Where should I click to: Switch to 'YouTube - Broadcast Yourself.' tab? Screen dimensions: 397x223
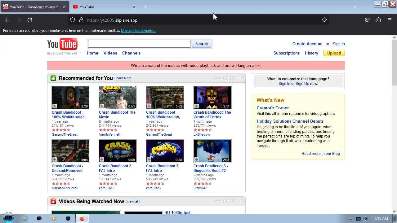pyautogui.click(x=34, y=7)
